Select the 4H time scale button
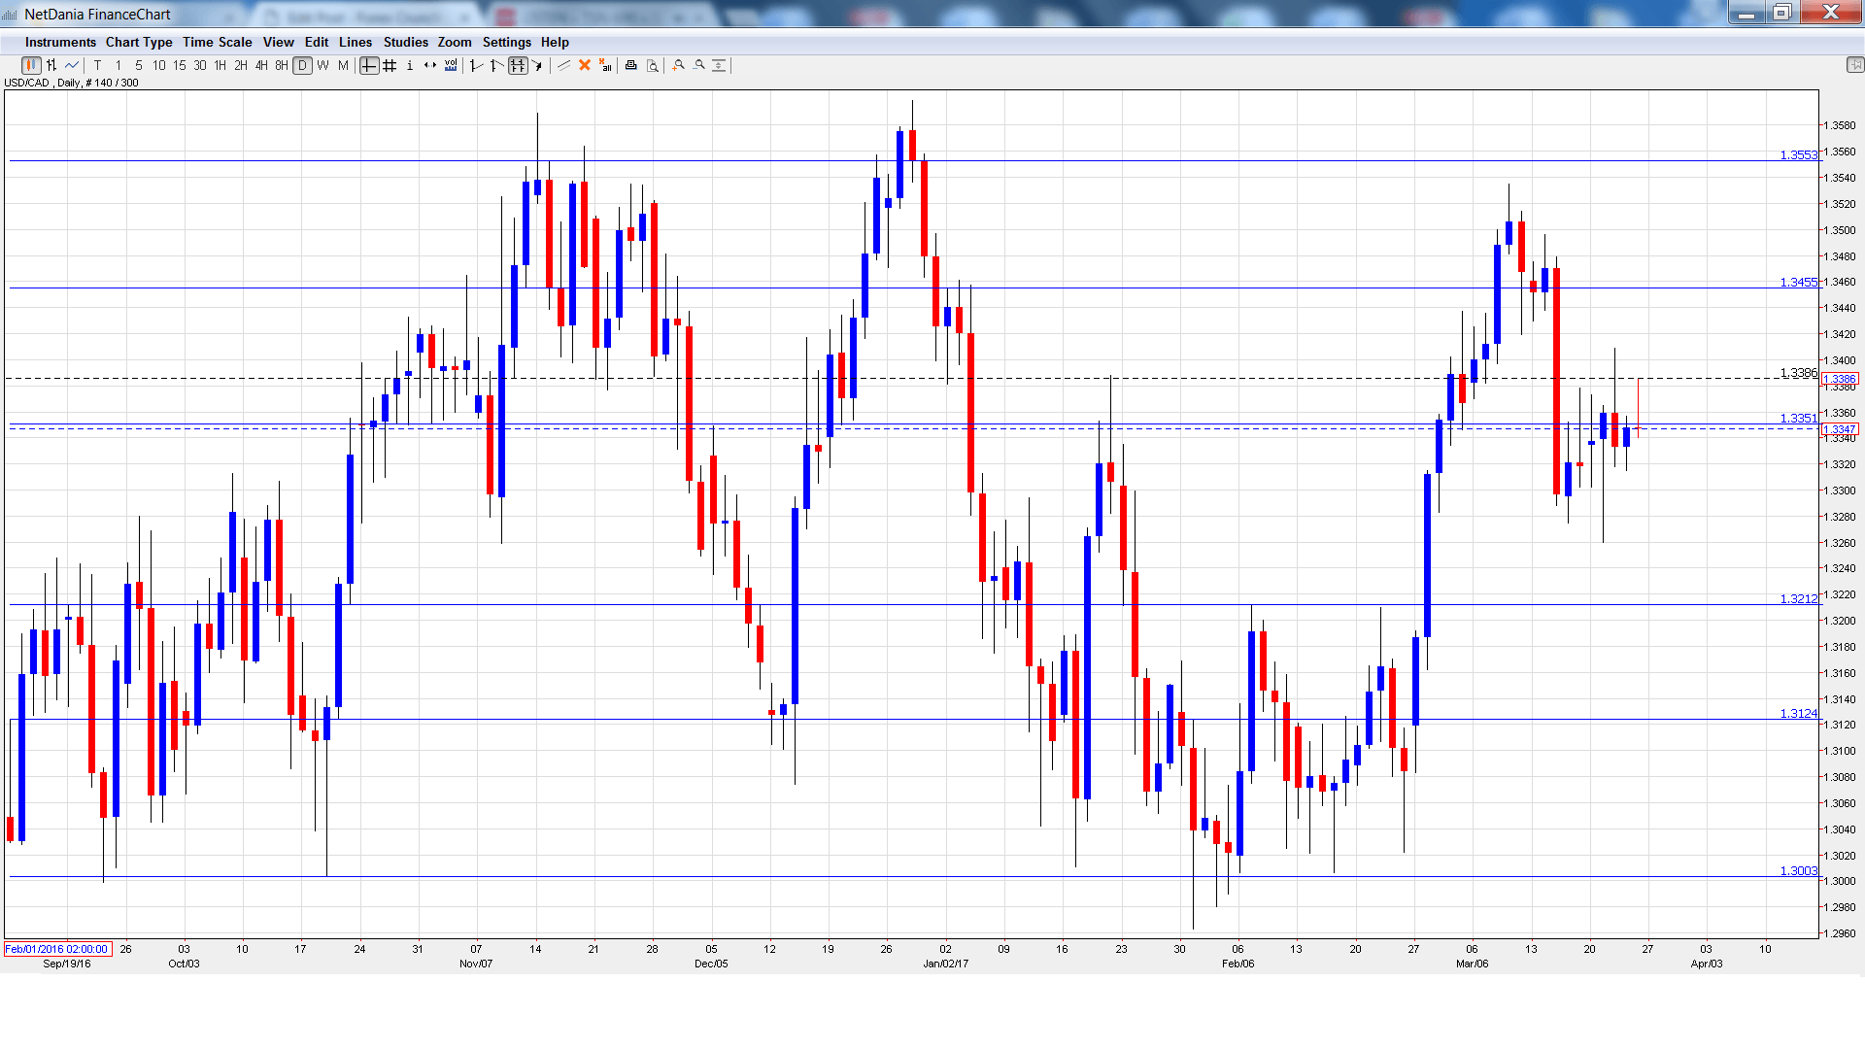This screenshot has width=1865, height=1049. pos(260,65)
